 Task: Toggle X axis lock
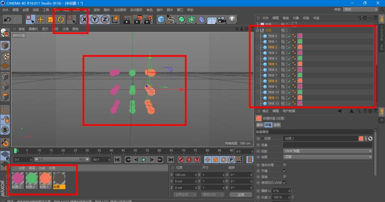84,19
